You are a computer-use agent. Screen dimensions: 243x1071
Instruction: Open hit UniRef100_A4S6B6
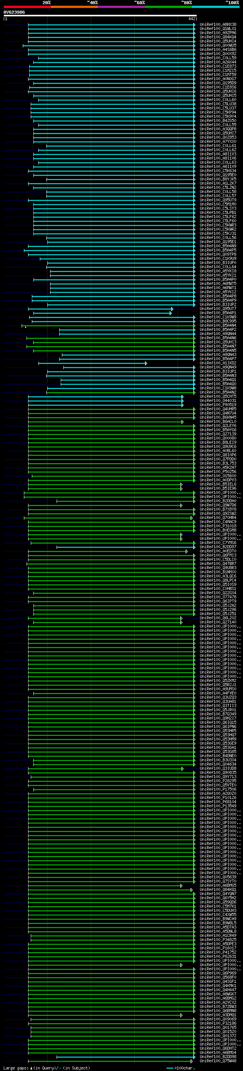pyautogui.click(x=218, y=49)
